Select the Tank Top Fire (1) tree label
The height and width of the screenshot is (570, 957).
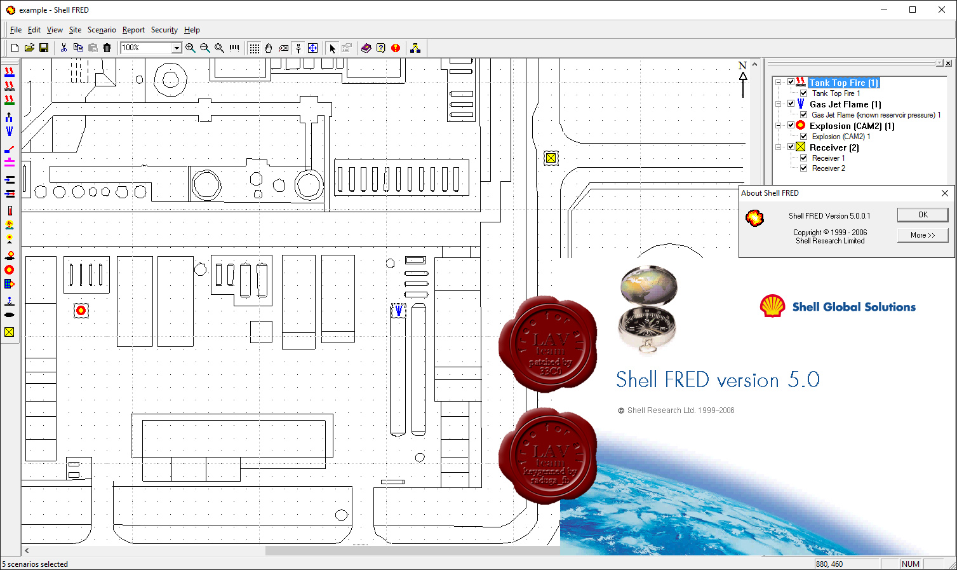pos(844,83)
